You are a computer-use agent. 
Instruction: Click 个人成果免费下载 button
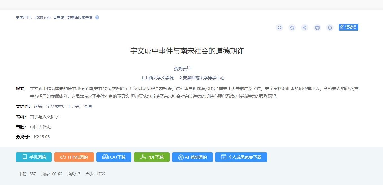[241, 157]
